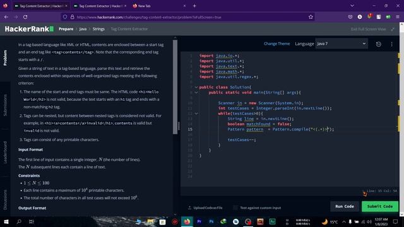Click the weather 15°C taskbar widget
The width and height of the screenshot is (404, 227).
330,222
